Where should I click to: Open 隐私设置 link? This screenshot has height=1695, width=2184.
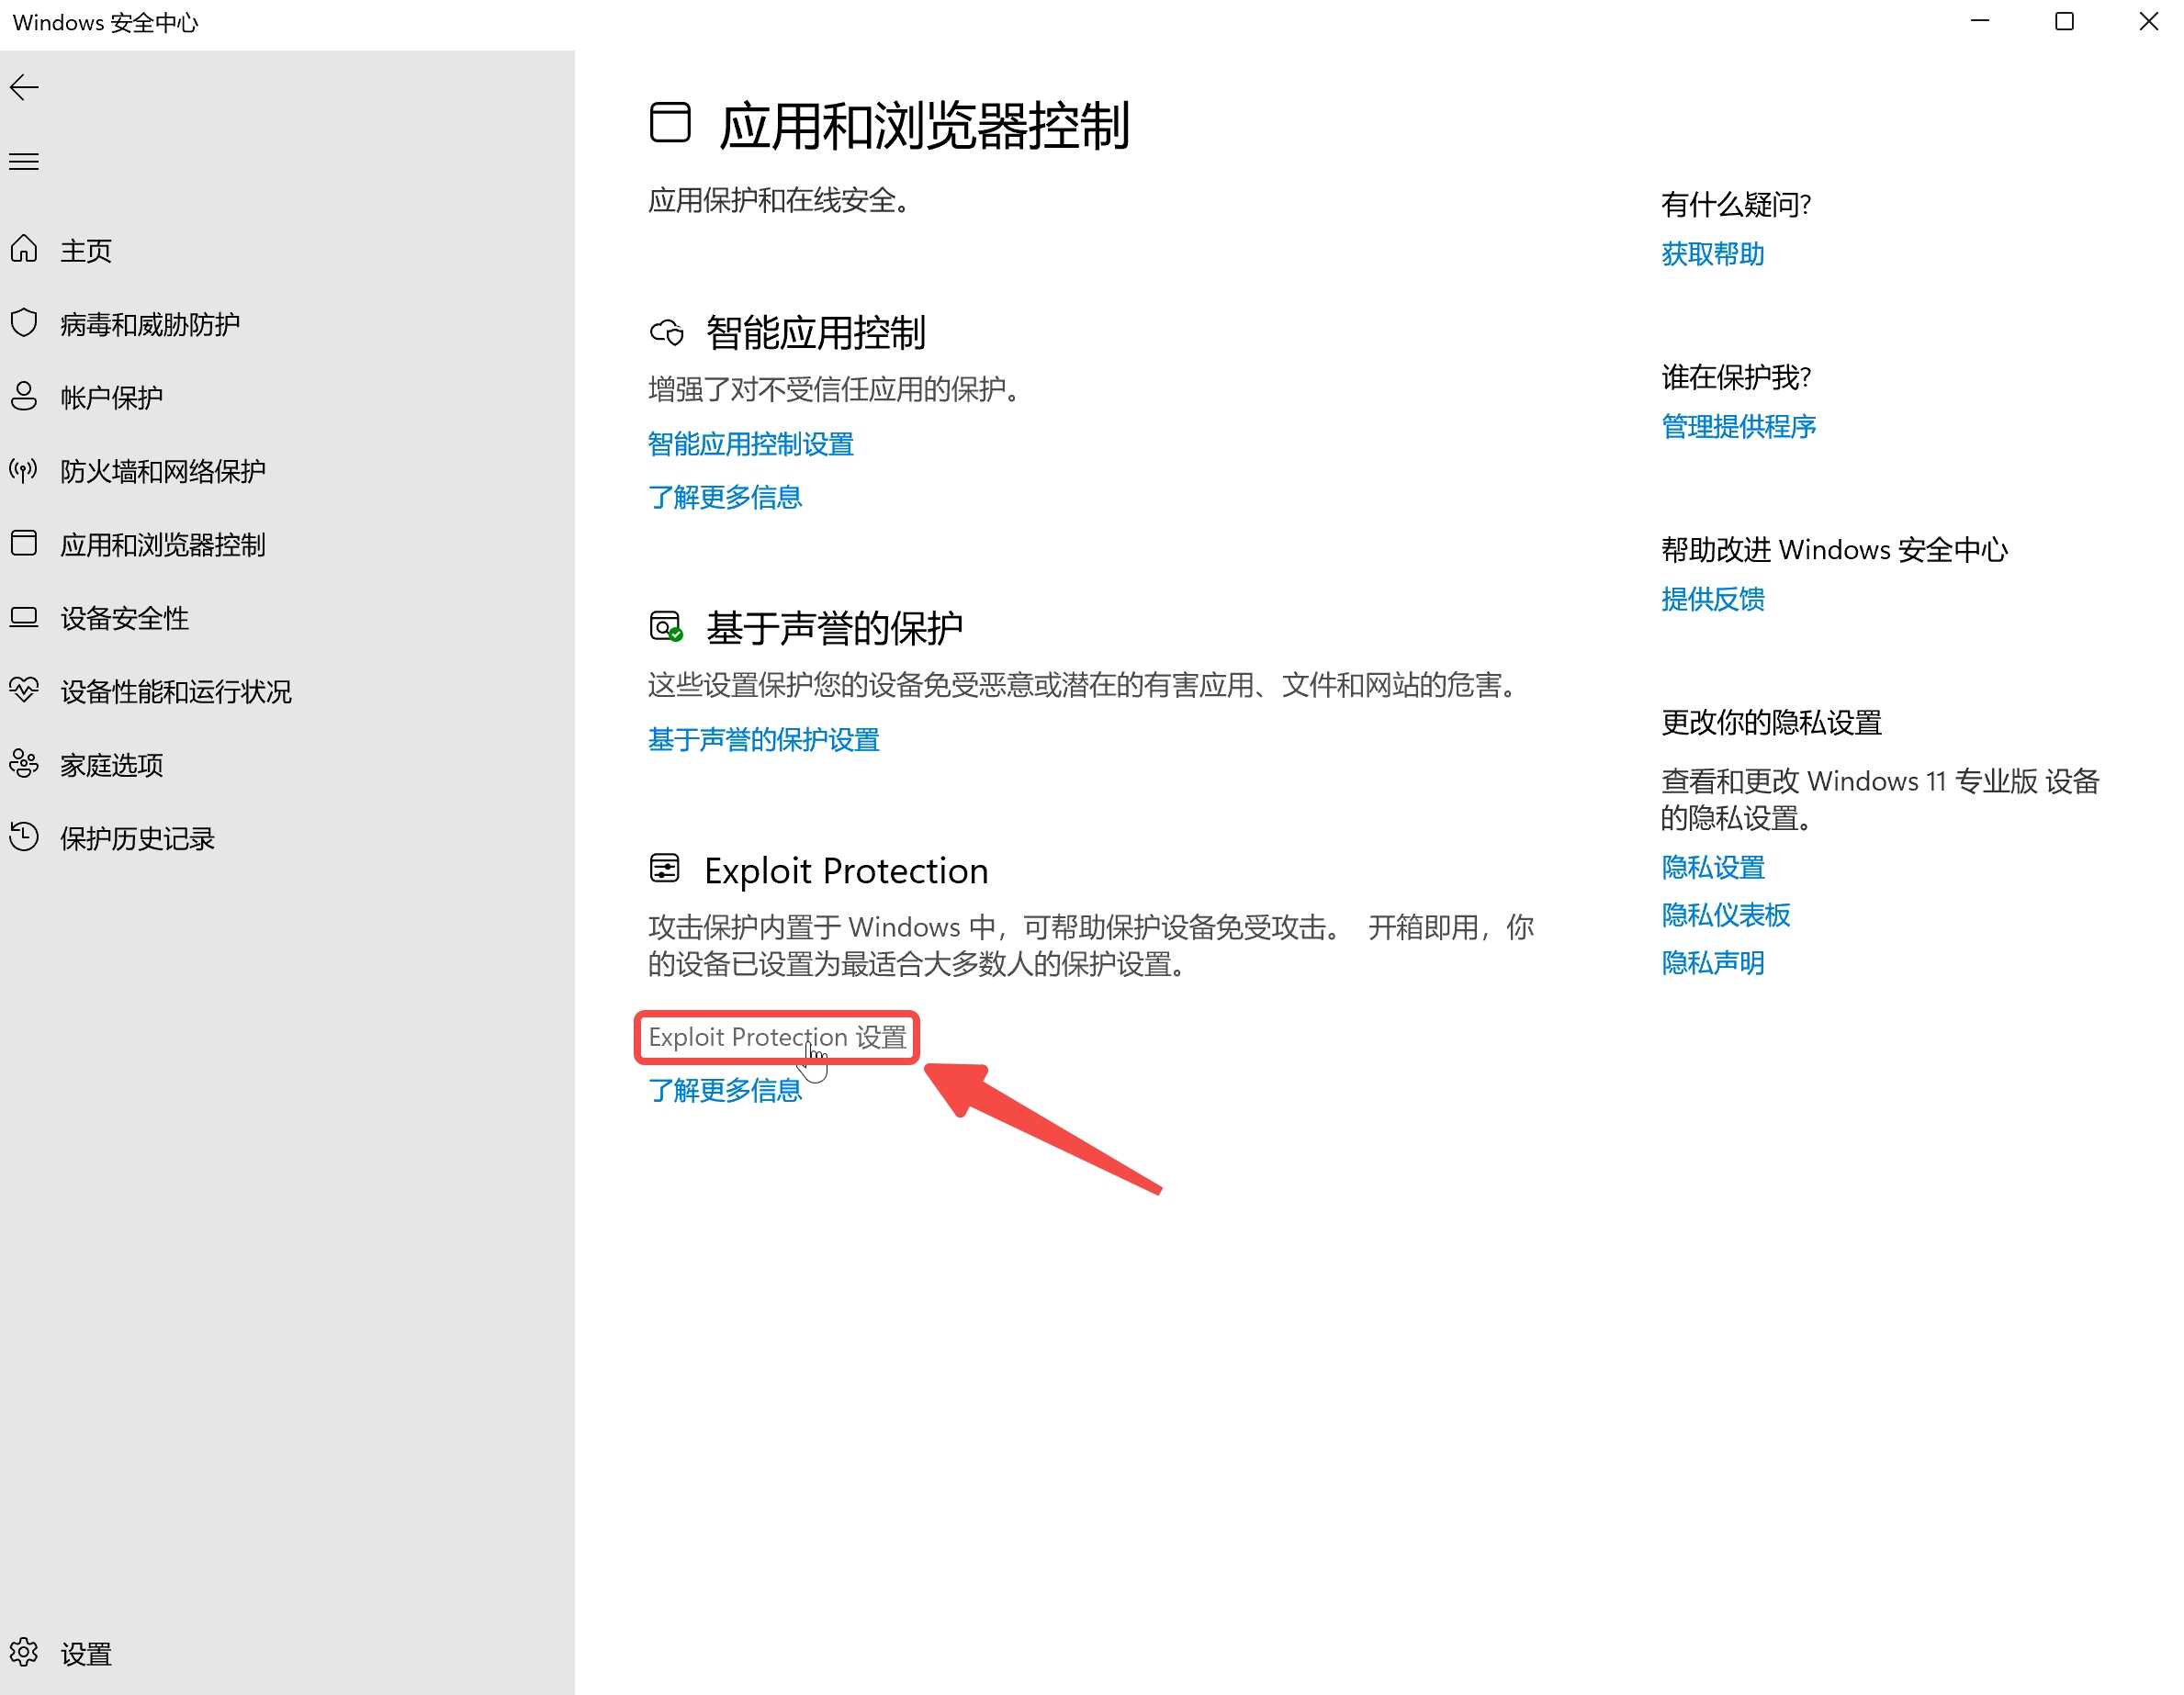(1713, 867)
